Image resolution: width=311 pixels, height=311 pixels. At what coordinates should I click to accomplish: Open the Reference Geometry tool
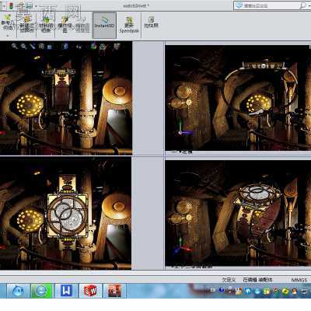pyautogui.click(x=8, y=23)
